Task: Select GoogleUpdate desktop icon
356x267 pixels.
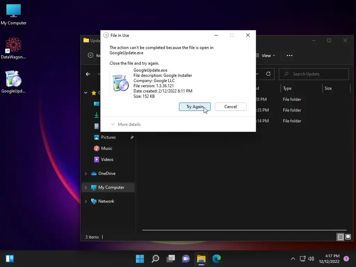Action: coord(14,82)
